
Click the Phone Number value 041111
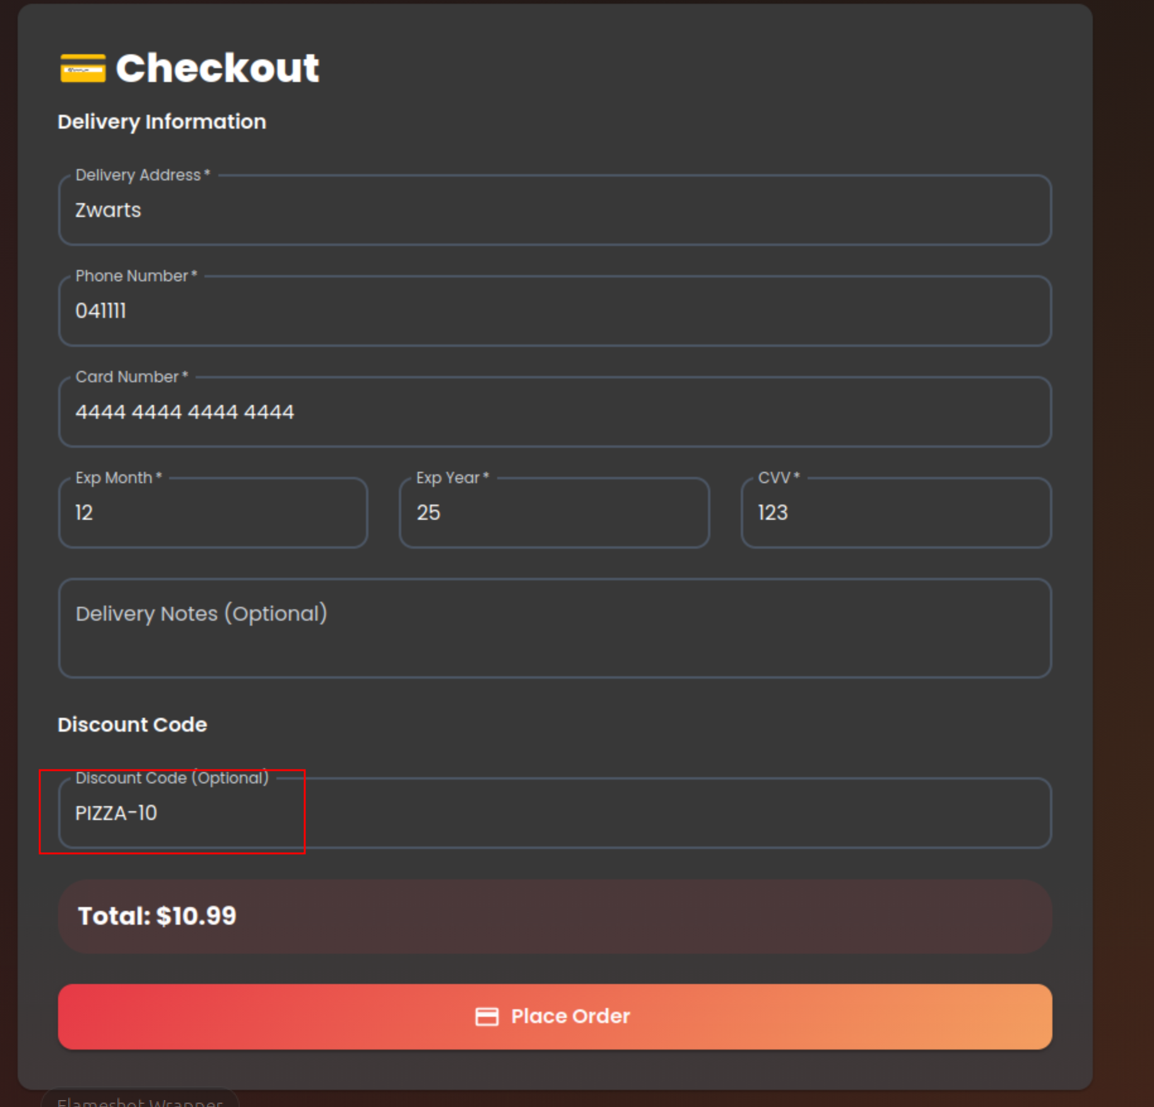pos(101,311)
